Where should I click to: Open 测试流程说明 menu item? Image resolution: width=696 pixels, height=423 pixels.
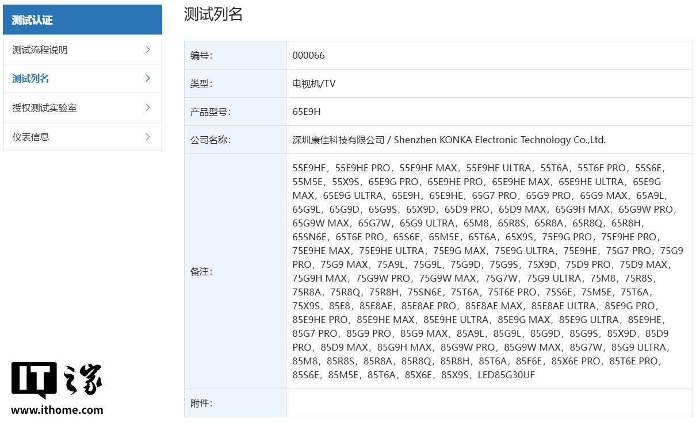82,49
